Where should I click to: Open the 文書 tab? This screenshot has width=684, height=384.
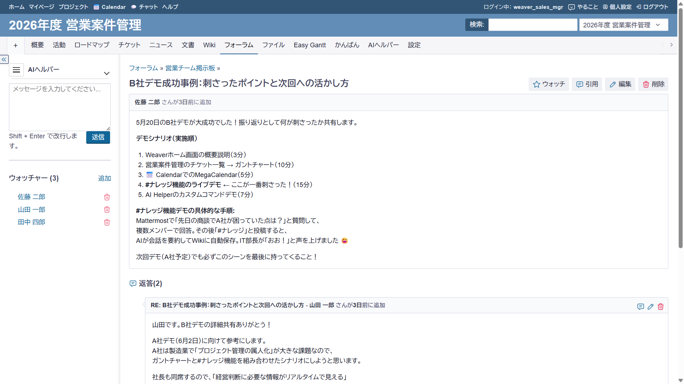tap(188, 45)
